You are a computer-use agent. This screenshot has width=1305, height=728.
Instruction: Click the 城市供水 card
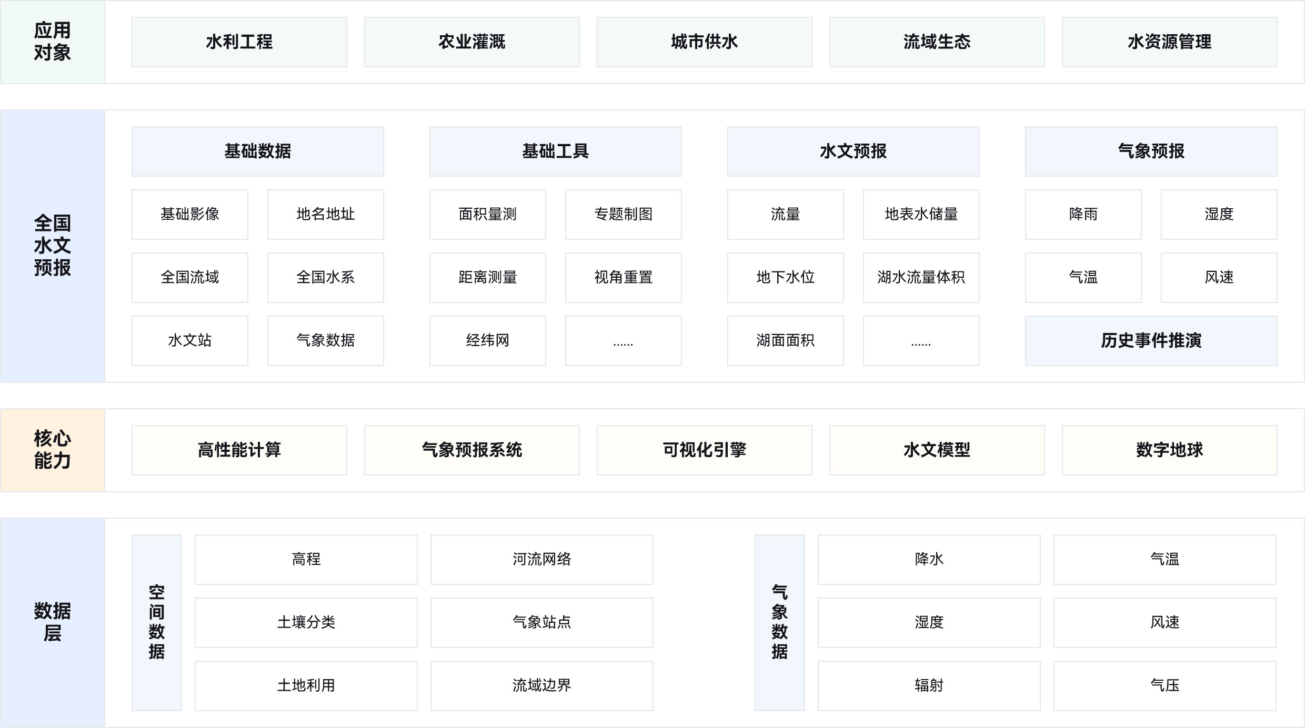point(704,42)
